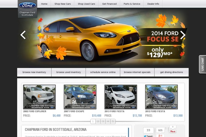Click the 2002 Ford Explorer title

click(x=35, y=111)
